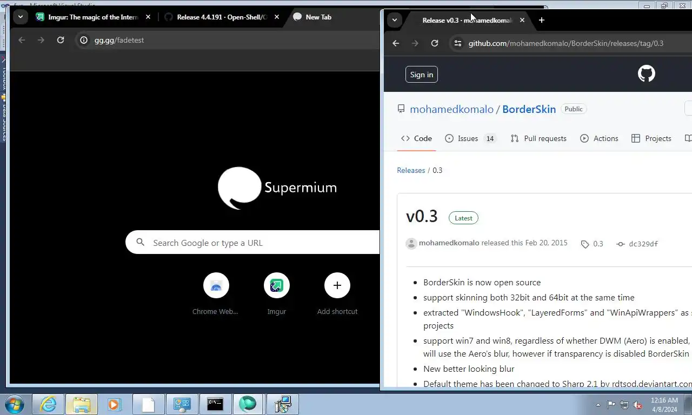Click the magnifier icon in search box
692x415 pixels.
(x=141, y=243)
